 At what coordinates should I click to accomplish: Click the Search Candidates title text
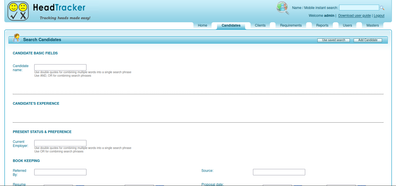pyautogui.click(x=42, y=40)
